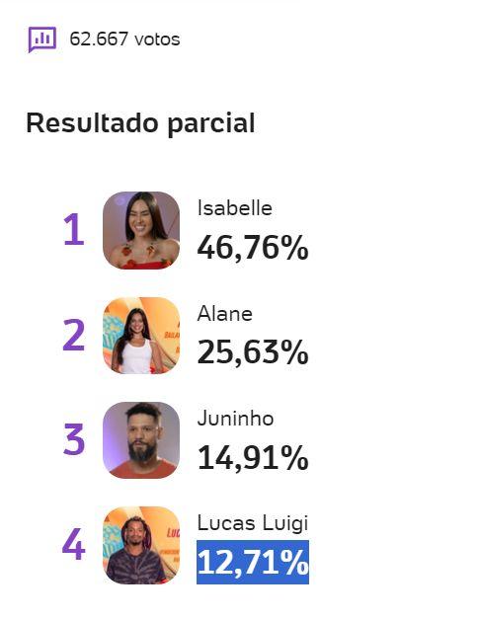
Task: Open Alane's profile photo
Action: (x=141, y=335)
